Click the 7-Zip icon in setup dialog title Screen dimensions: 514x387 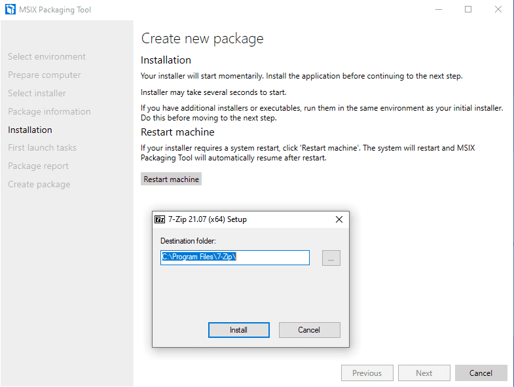[x=160, y=219]
